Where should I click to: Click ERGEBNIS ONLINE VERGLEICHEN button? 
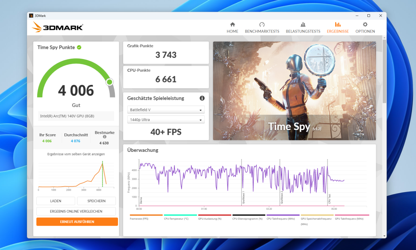(76, 211)
